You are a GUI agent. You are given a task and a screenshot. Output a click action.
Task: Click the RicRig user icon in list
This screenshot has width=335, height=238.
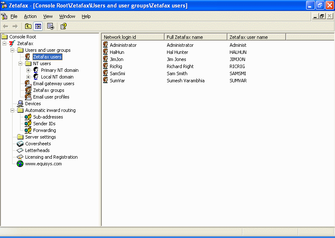tap(106, 66)
